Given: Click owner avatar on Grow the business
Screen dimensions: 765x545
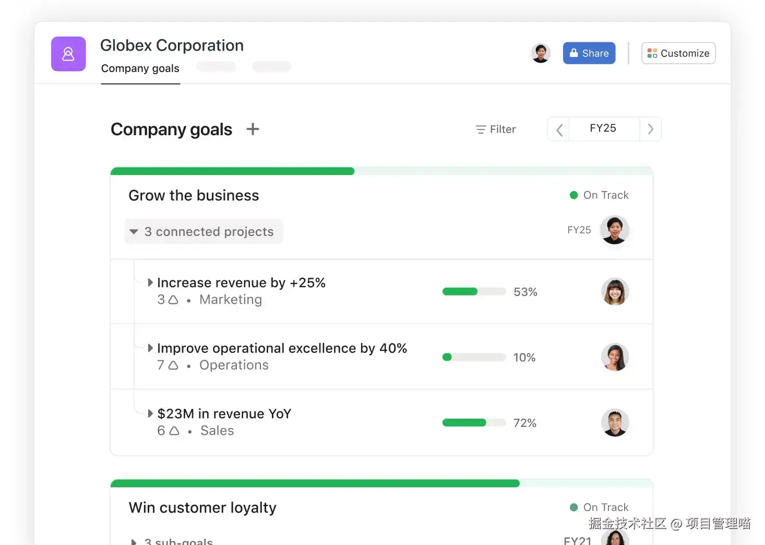Looking at the screenshot, I should [614, 230].
